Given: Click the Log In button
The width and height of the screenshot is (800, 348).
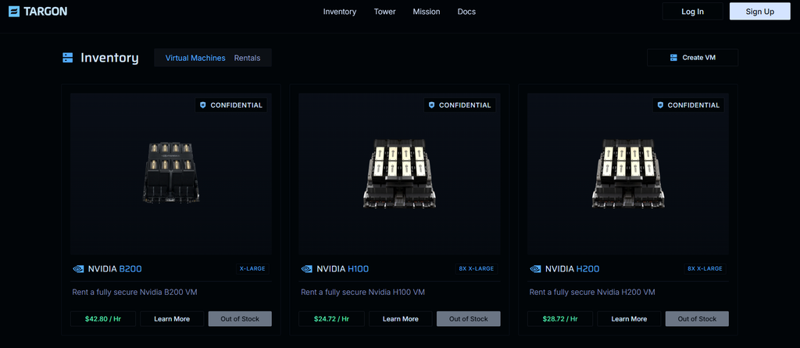Looking at the screenshot, I should click(x=692, y=11).
